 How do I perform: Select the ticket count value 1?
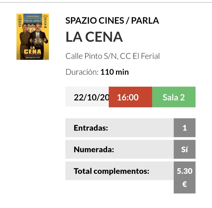(x=185, y=128)
